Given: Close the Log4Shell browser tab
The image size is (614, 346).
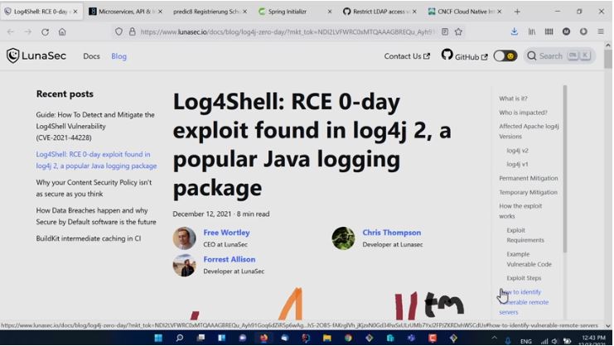Looking at the screenshot, I should [x=75, y=12].
